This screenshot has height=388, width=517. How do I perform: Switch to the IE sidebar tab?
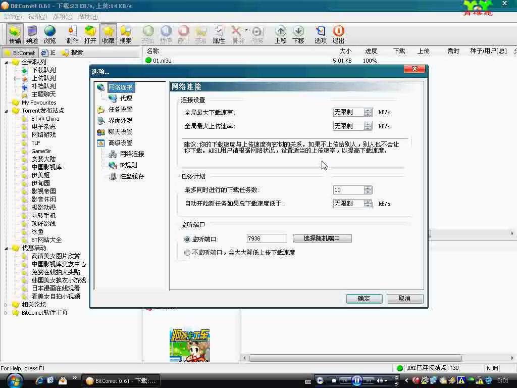click(48, 53)
